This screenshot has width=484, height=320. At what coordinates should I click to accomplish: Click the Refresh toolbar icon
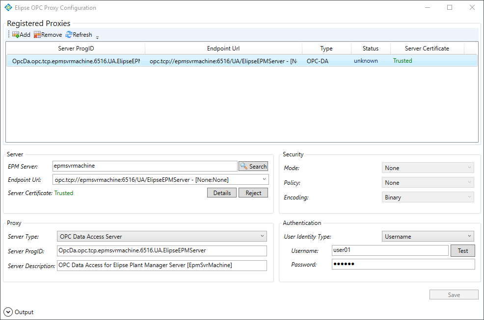click(69, 35)
